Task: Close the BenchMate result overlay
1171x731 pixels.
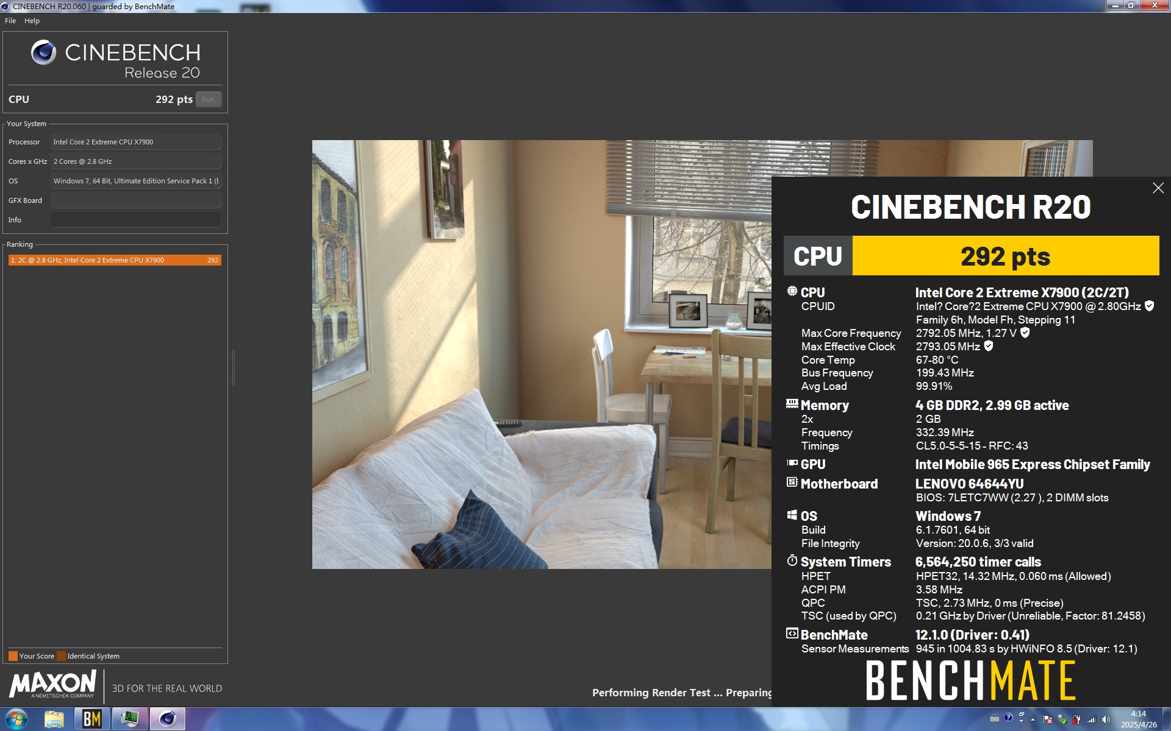Action: pos(1158,188)
